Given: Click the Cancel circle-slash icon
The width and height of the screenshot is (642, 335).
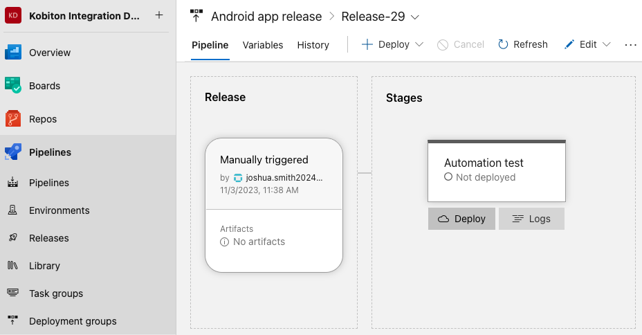Looking at the screenshot, I should tap(443, 44).
